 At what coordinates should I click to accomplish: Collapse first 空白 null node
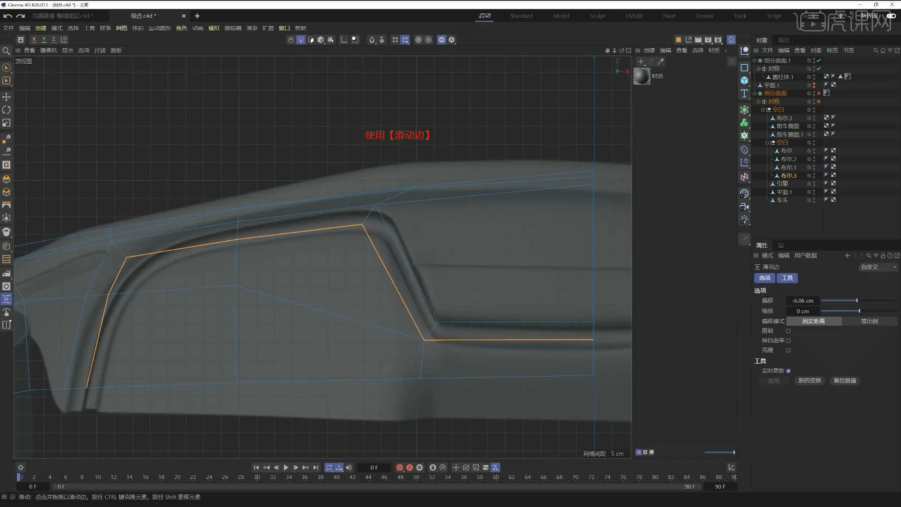[x=763, y=110]
